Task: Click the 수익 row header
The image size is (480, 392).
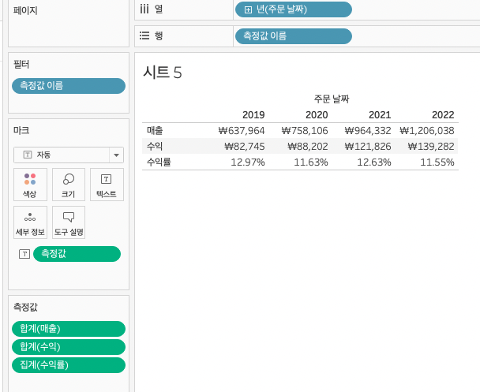Action: coord(155,146)
